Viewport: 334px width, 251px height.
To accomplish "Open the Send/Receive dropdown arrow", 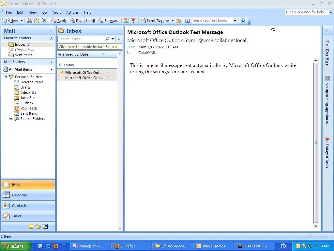I will click(x=173, y=21).
